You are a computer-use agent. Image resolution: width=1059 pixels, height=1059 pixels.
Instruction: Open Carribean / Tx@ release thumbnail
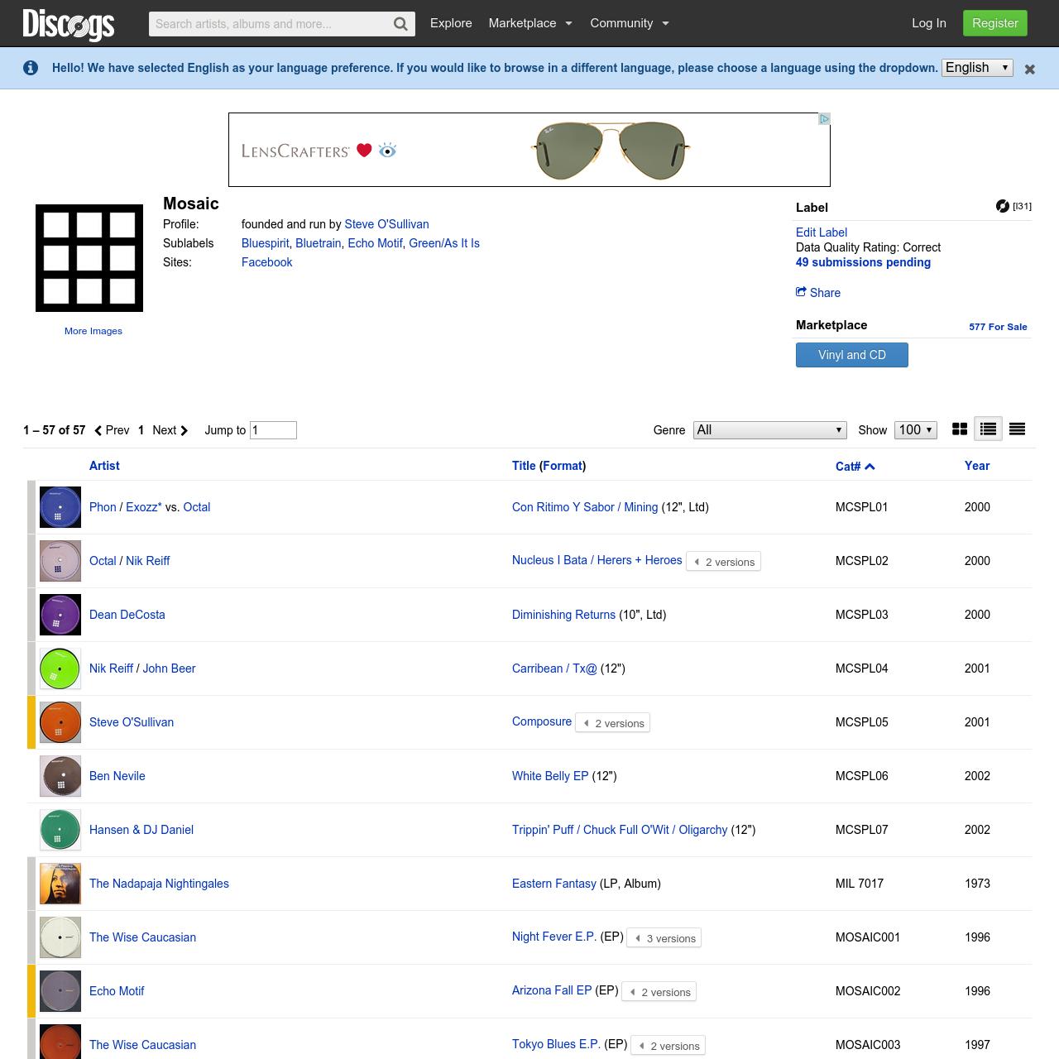pos(60,668)
